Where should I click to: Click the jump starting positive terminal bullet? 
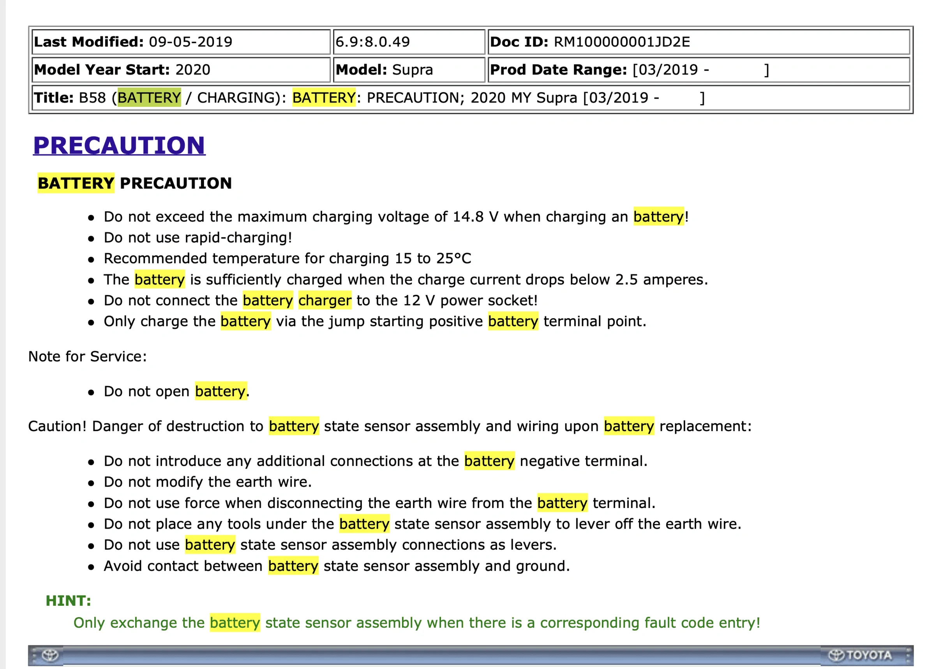375,321
